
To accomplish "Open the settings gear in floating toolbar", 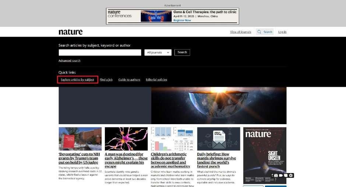I will pyautogui.click(x=291, y=176).
